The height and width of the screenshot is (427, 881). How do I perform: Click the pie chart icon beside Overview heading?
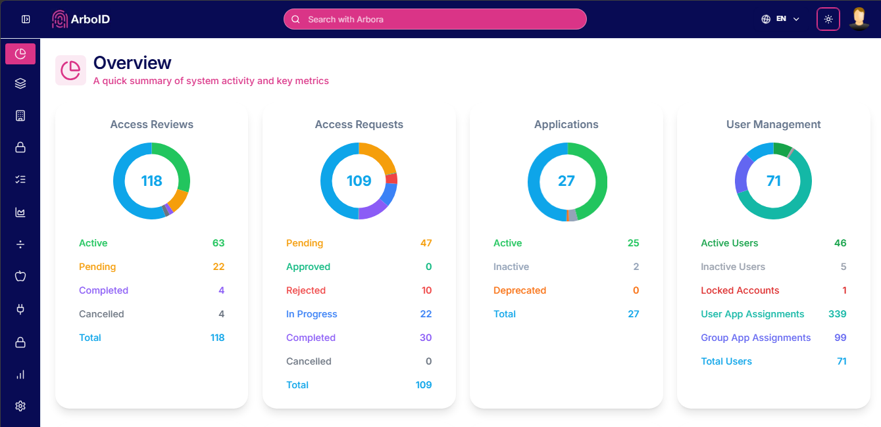70,70
